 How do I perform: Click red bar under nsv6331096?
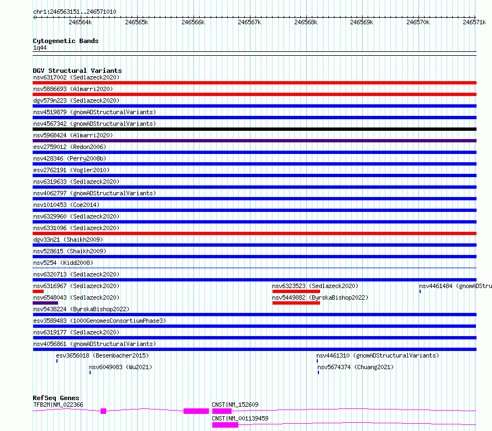pyautogui.click(x=254, y=233)
